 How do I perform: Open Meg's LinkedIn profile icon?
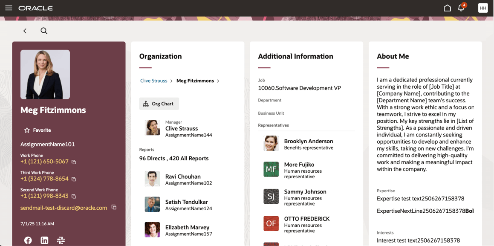pos(44,240)
